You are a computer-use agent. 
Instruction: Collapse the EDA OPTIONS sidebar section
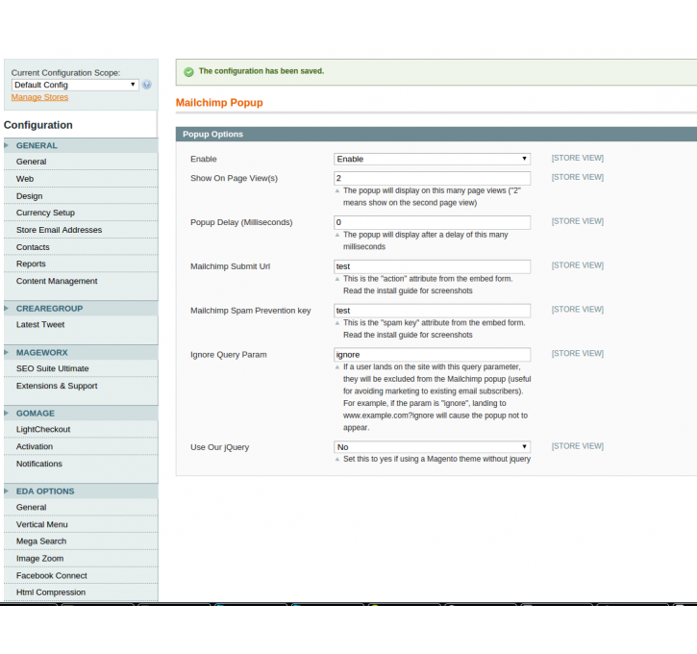pos(81,490)
